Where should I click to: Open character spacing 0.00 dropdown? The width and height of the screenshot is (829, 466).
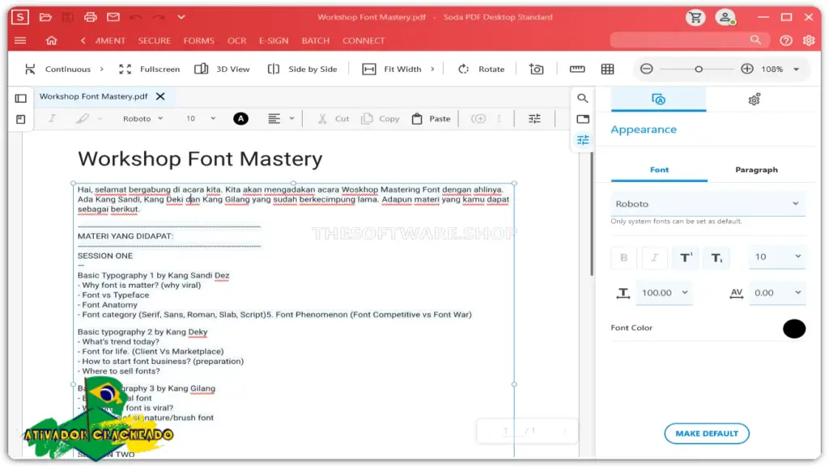click(x=777, y=293)
